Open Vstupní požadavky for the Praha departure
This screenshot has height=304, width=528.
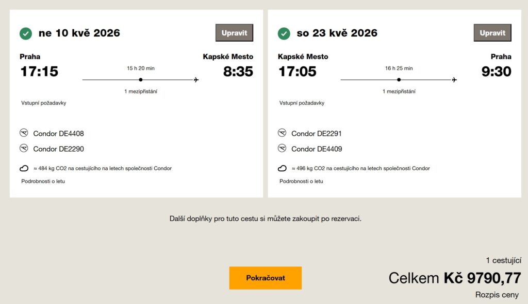click(x=44, y=103)
